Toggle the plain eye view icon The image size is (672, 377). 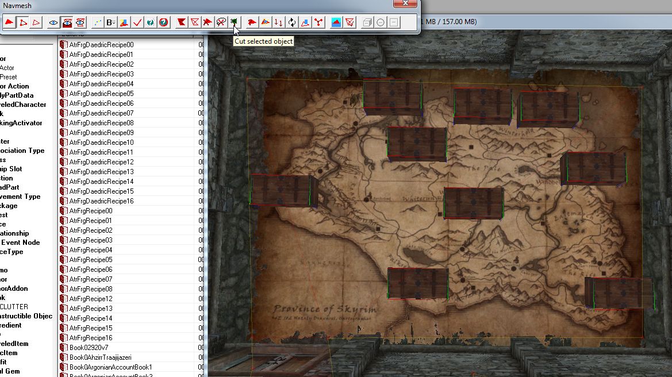(x=53, y=22)
